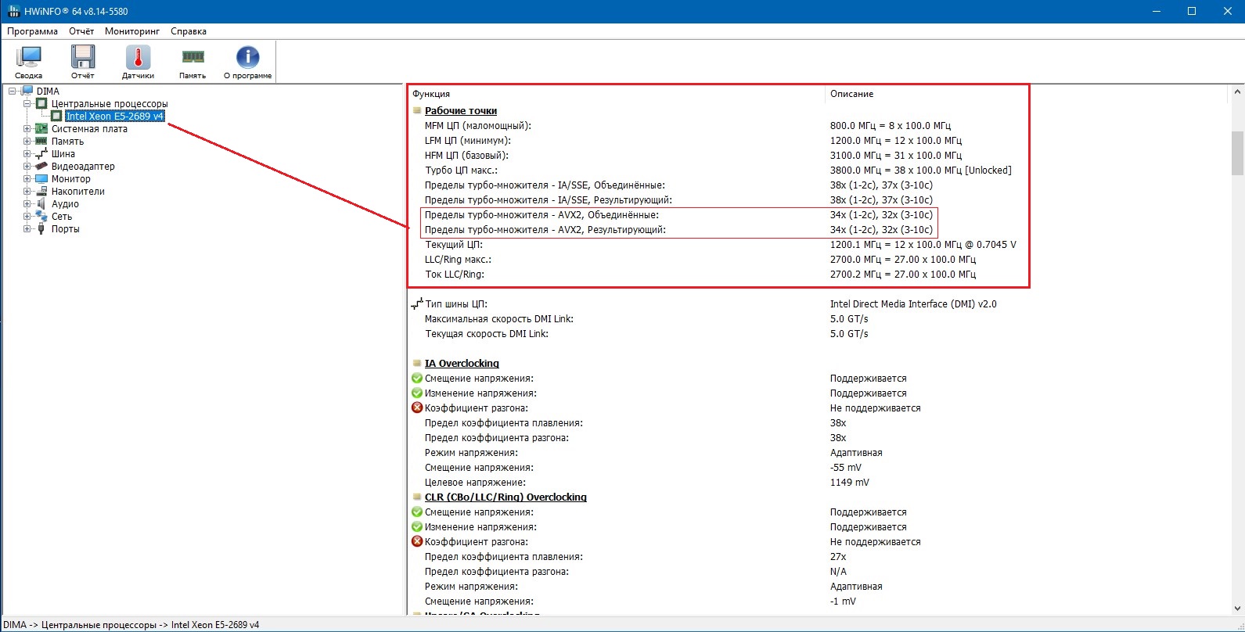
Task: Click the scrollbar up arrow
Action: pos(1237,92)
